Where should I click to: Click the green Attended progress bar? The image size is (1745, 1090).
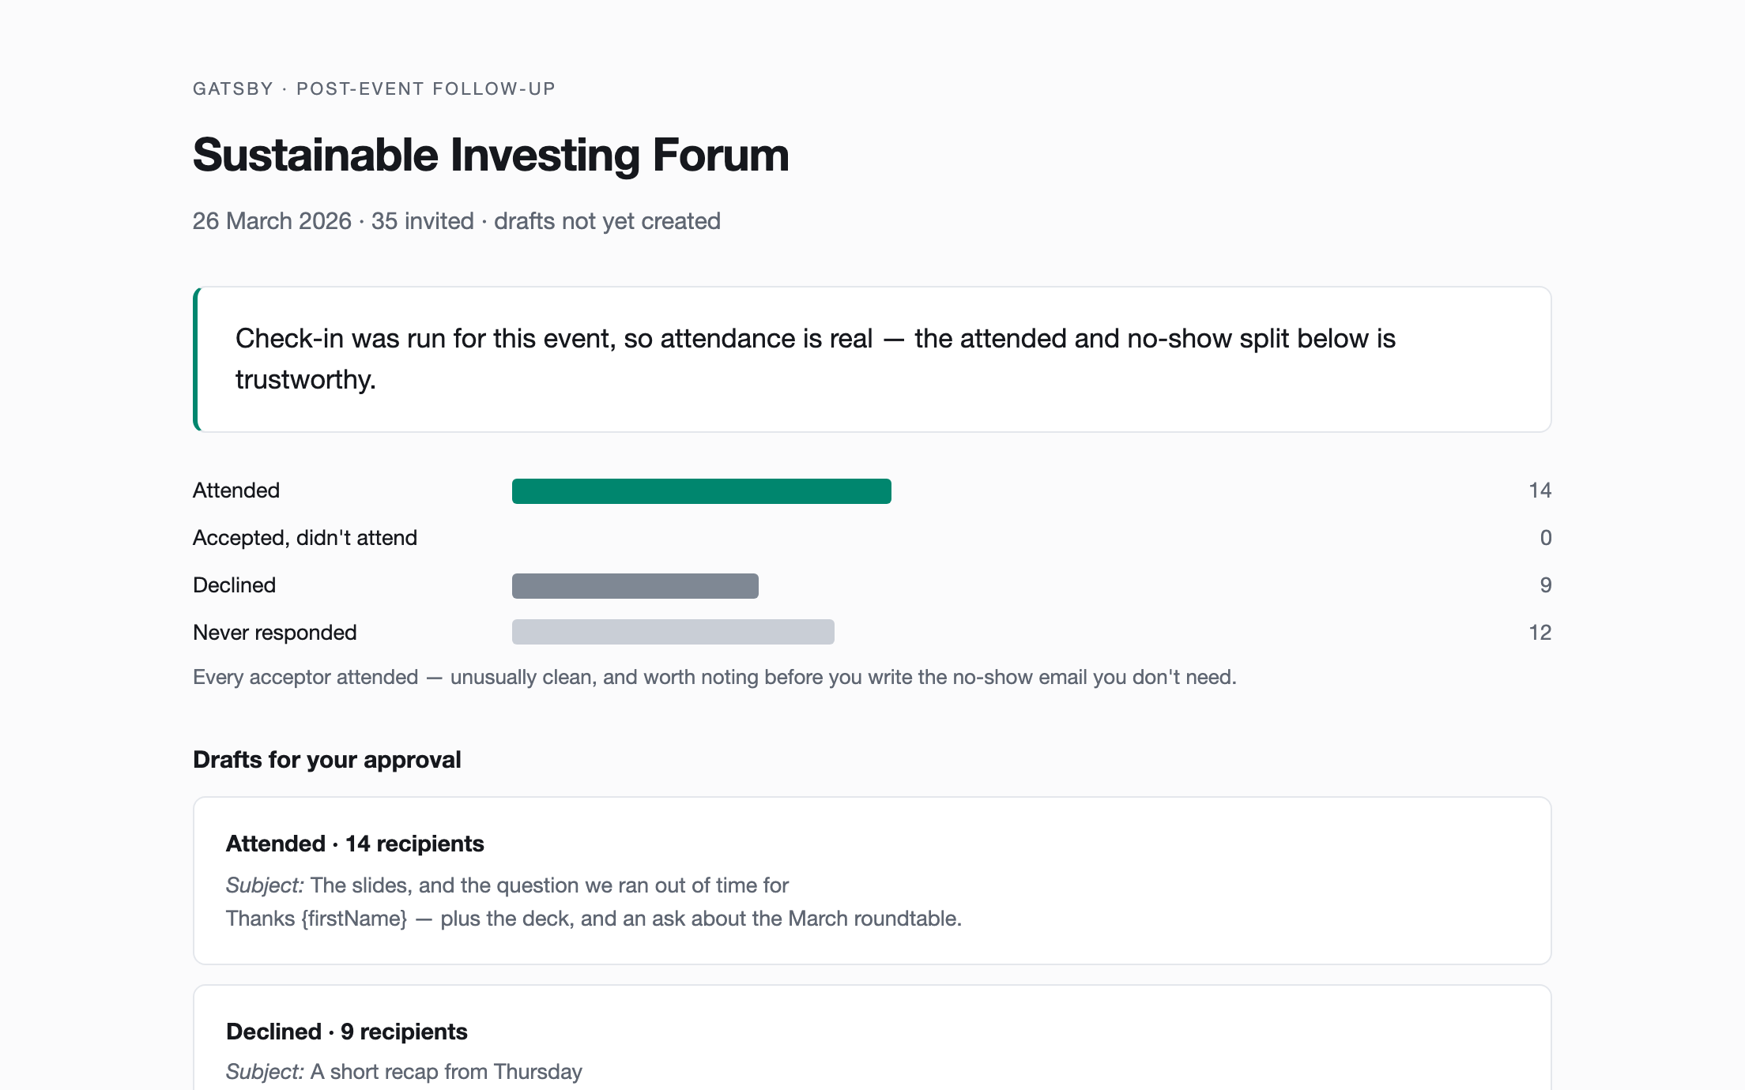[701, 490]
